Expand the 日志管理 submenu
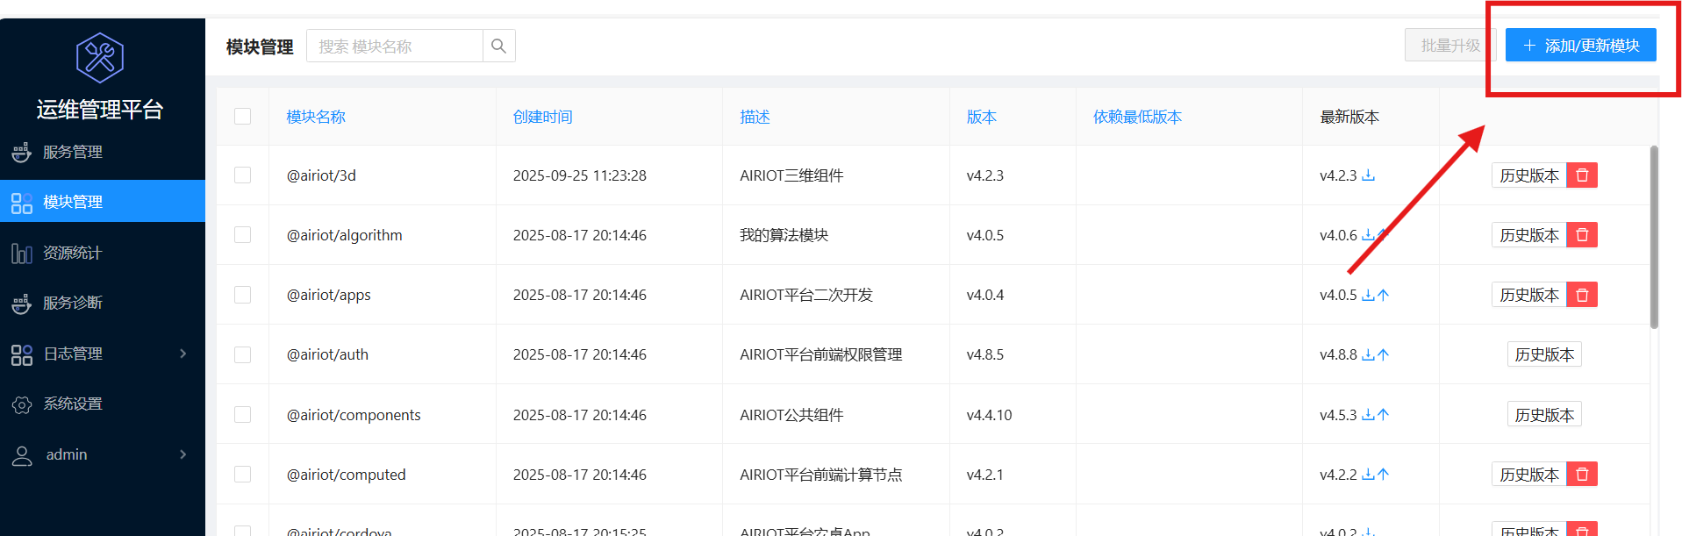This screenshot has width=1682, height=536. pos(102,354)
